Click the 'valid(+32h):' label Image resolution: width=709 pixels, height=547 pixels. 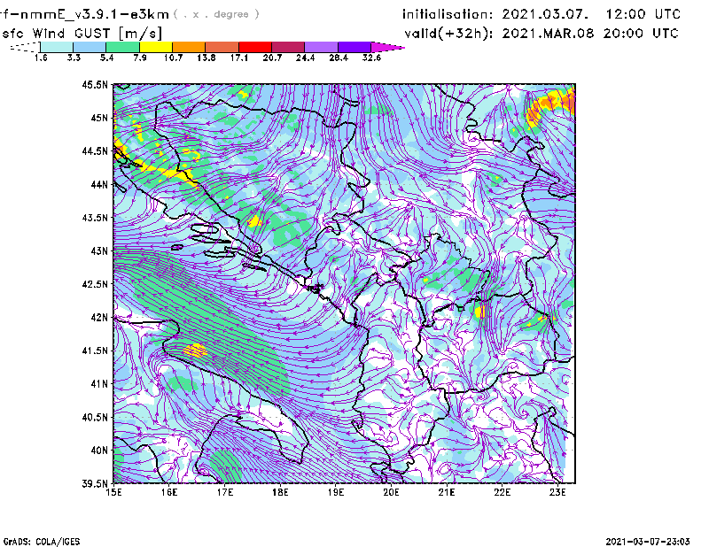pyautogui.click(x=448, y=34)
